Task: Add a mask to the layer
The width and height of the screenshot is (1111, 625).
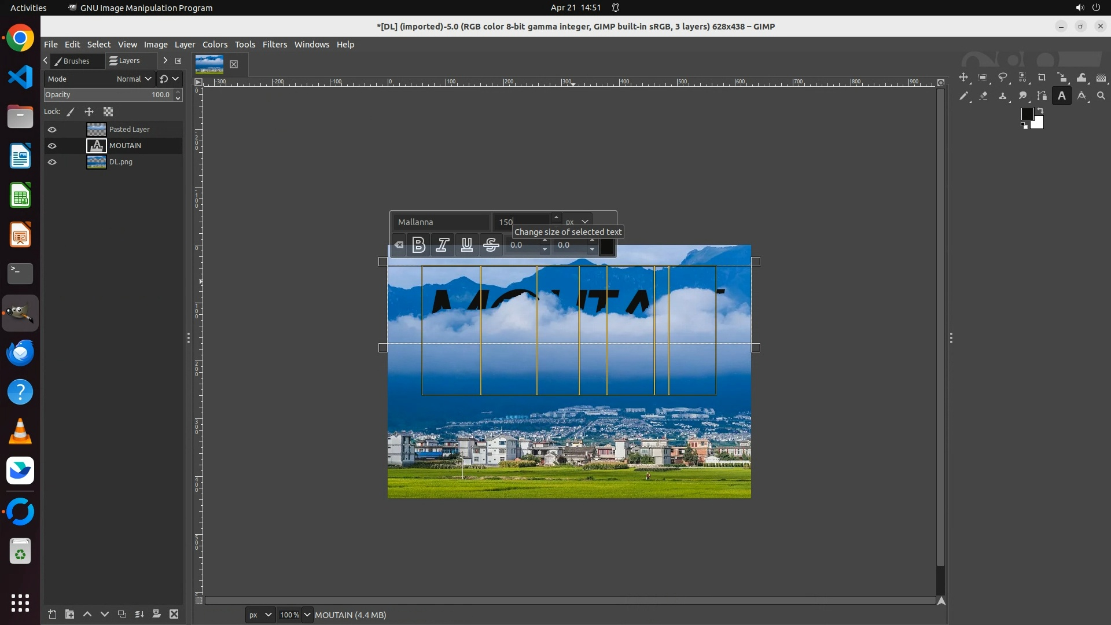Action: click(156, 614)
